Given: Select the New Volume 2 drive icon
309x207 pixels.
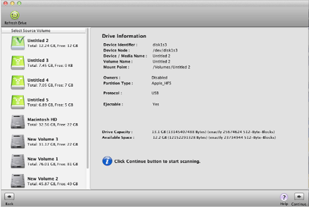Looking at the screenshot, I should pyautogui.click(x=18, y=181).
